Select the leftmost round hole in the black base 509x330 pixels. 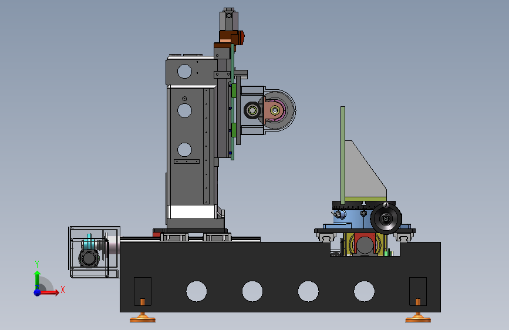pos(197,291)
